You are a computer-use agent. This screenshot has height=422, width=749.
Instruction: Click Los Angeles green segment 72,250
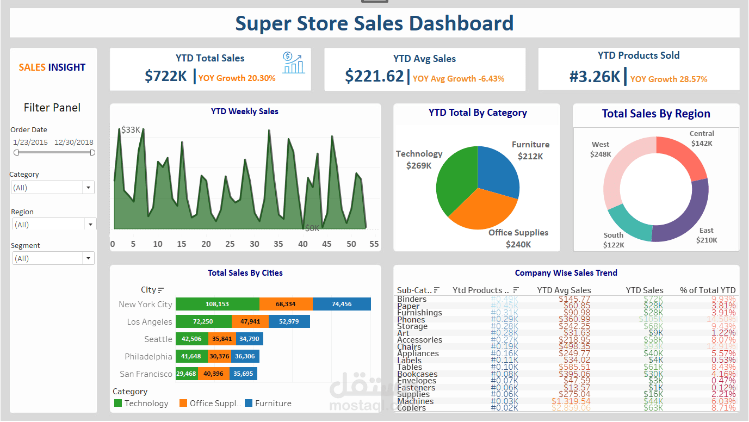pos(203,321)
